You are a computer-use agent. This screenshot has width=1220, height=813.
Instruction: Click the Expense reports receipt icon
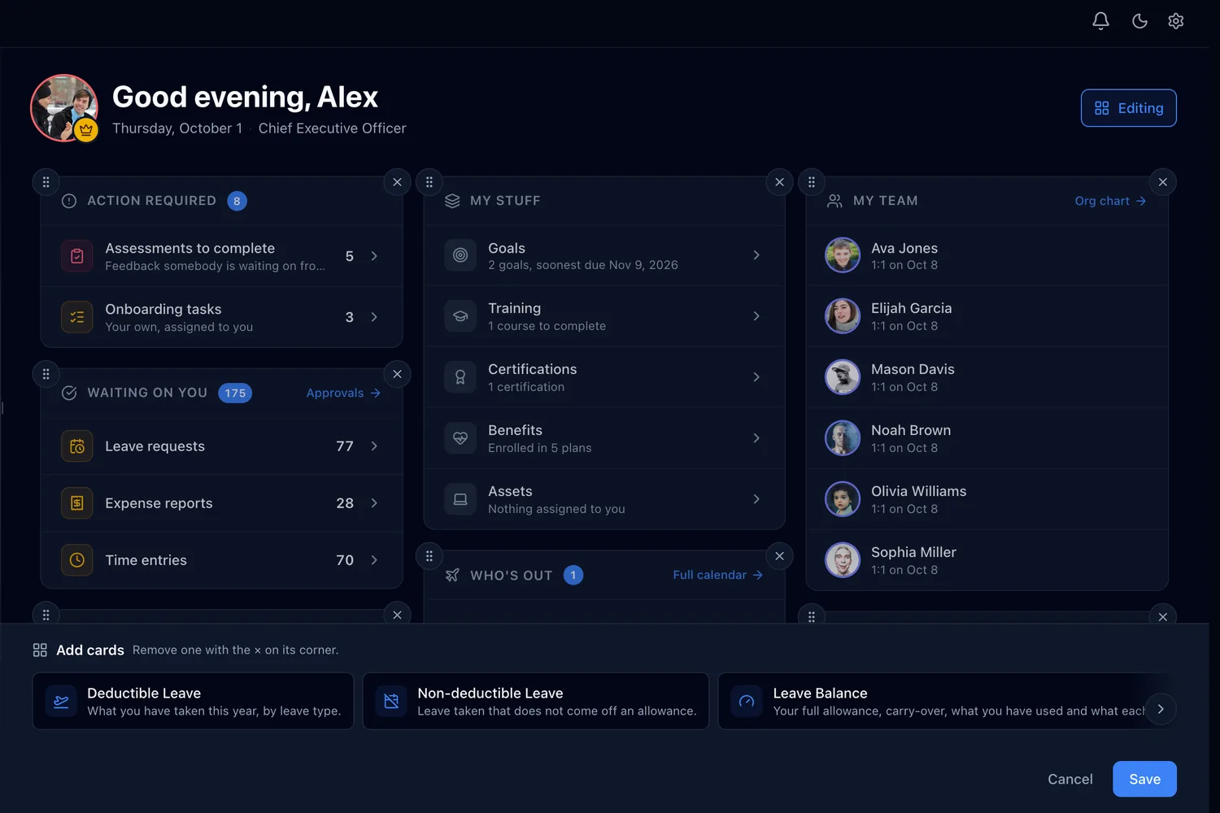(77, 503)
